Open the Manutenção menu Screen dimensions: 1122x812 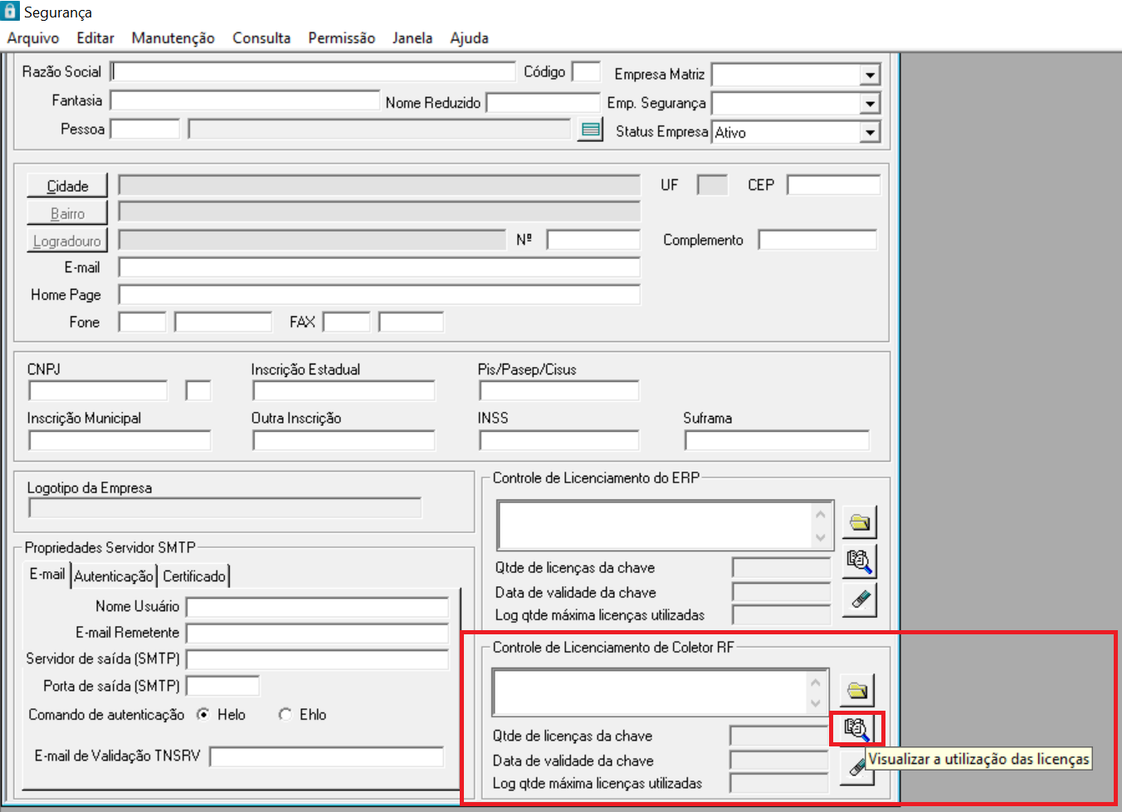pos(173,38)
